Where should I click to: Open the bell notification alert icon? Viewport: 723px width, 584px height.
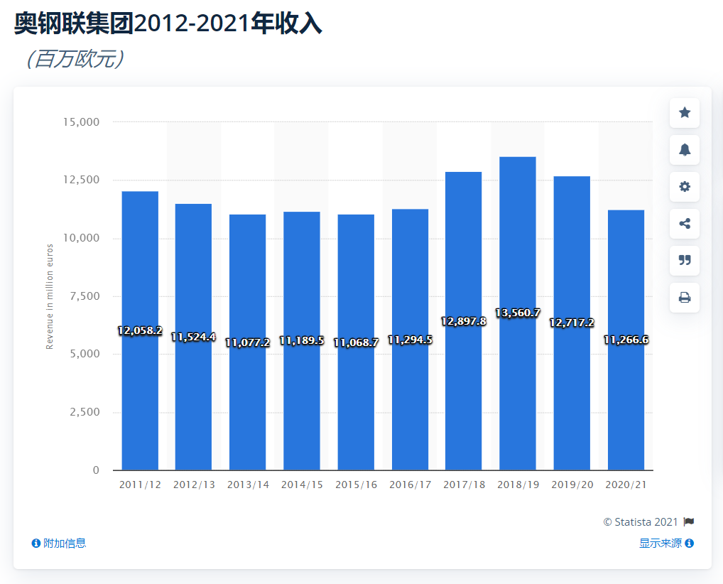click(685, 149)
